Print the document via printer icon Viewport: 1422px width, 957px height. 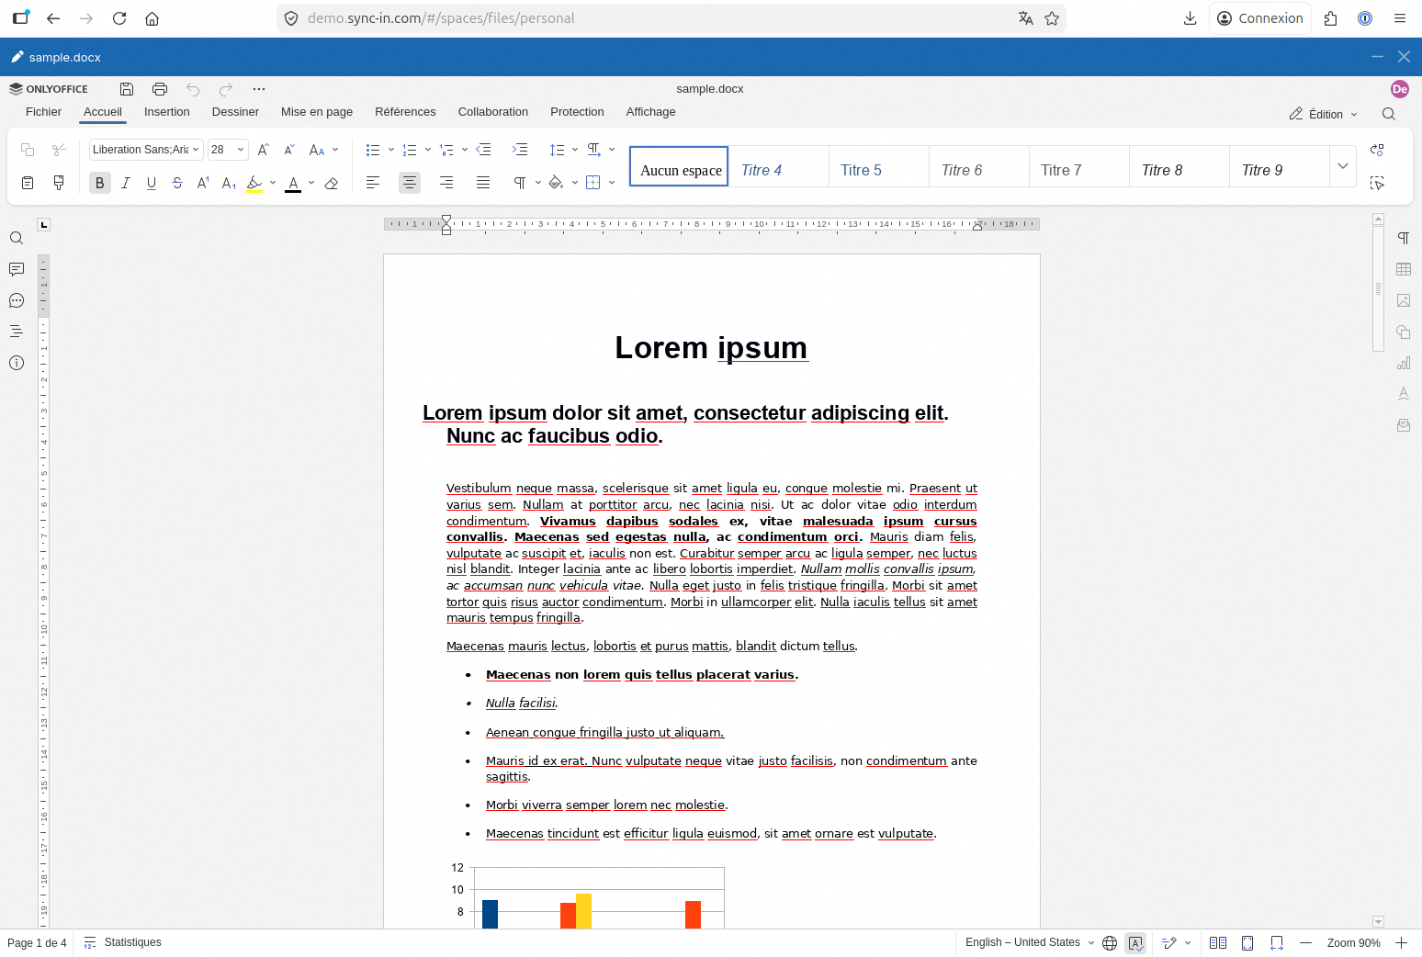(x=160, y=89)
